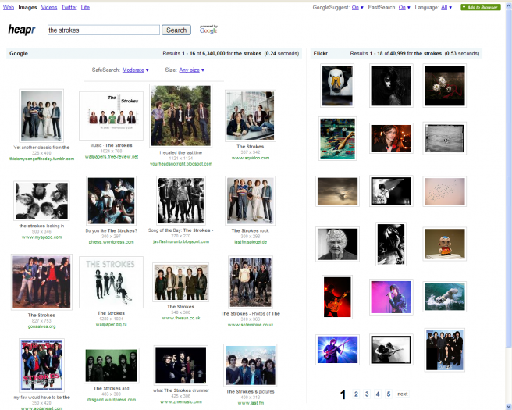This screenshot has height=410, width=512.
Task: Open the Flickr band group photo thumbnail
Action: coord(444,350)
